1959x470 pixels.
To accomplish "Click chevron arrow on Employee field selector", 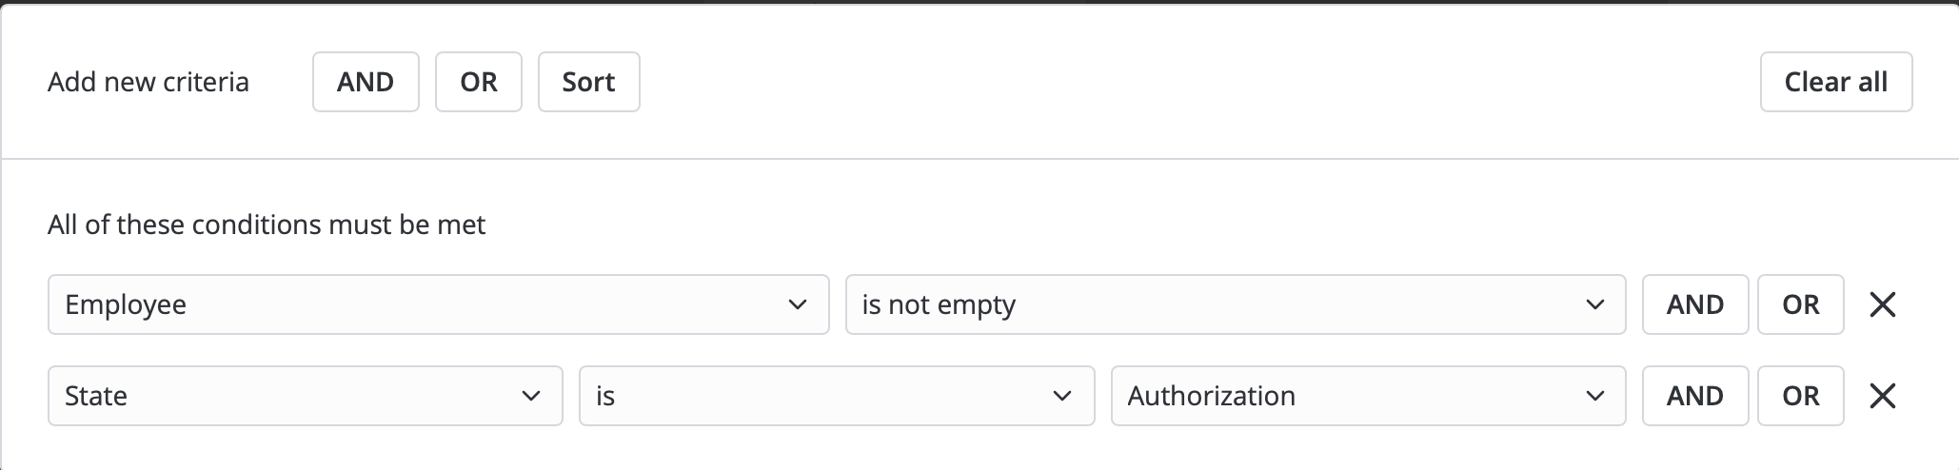I will 798,304.
